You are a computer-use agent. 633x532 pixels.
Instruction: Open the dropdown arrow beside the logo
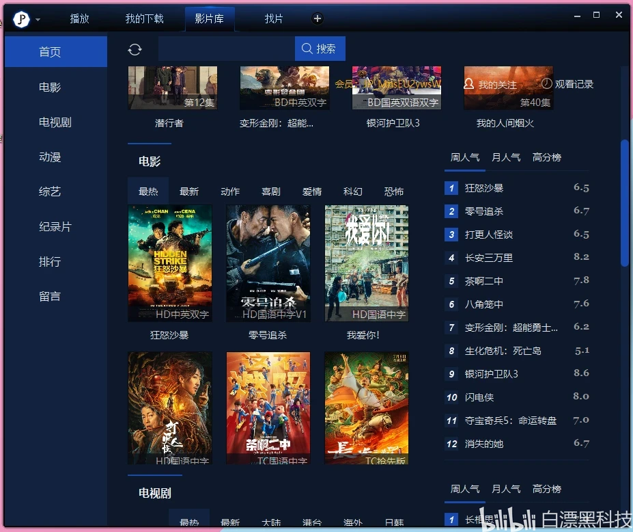pyautogui.click(x=38, y=19)
